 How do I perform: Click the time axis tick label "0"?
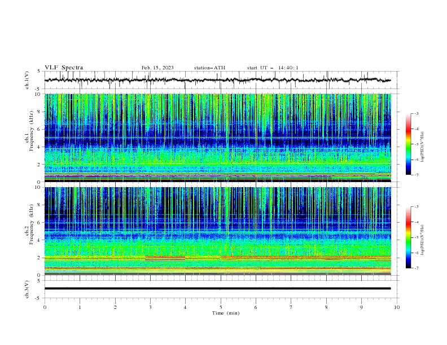coord(45,307)
